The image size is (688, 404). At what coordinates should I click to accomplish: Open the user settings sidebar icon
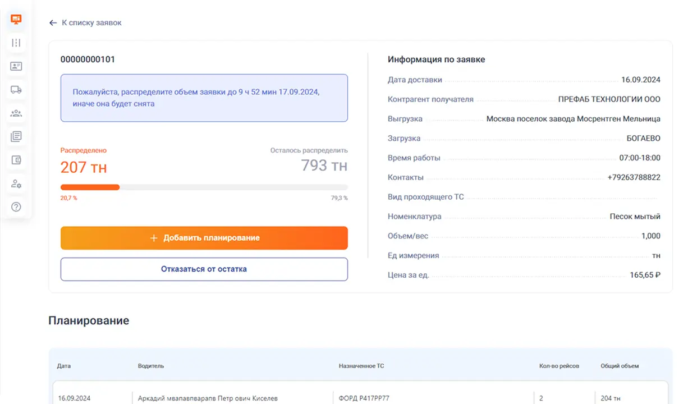16,183
